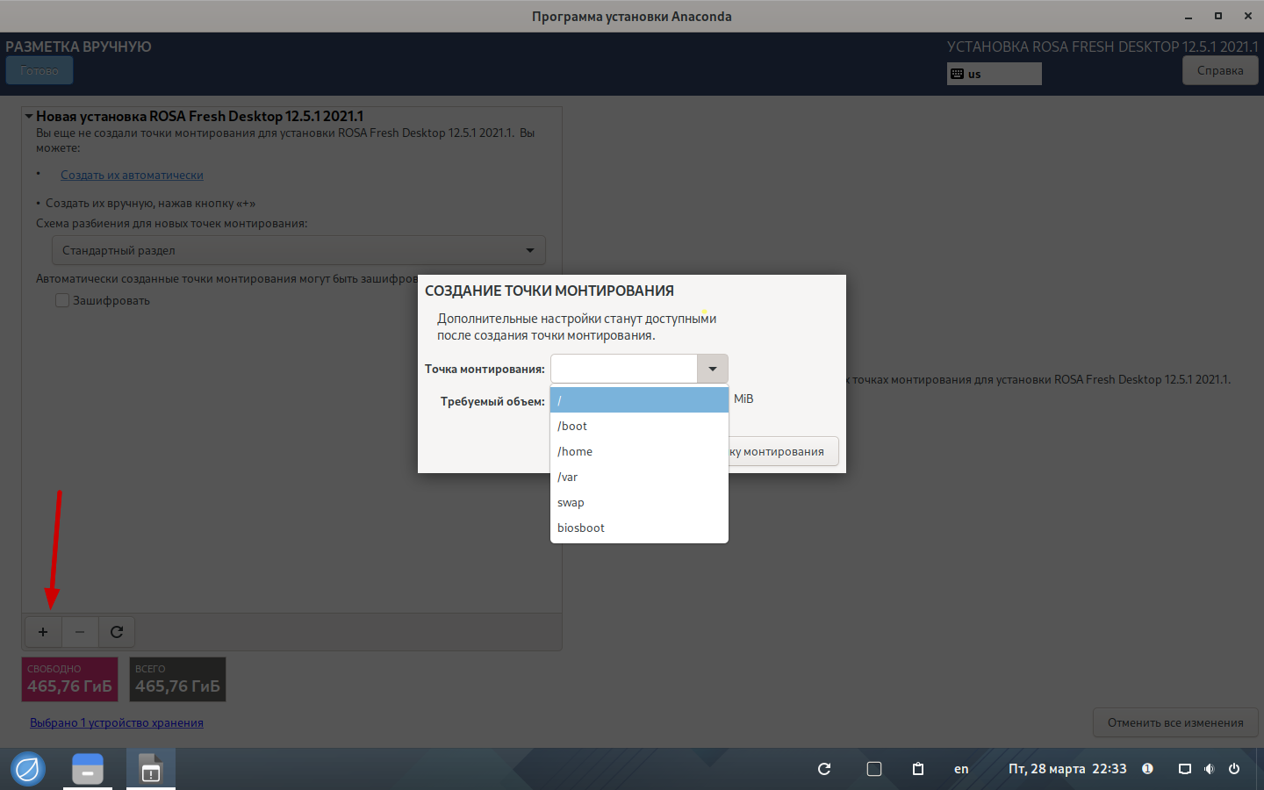Click the square workspace icon in tray
The width and height of the screenshot is (1264, 790).
coord(874,769)
